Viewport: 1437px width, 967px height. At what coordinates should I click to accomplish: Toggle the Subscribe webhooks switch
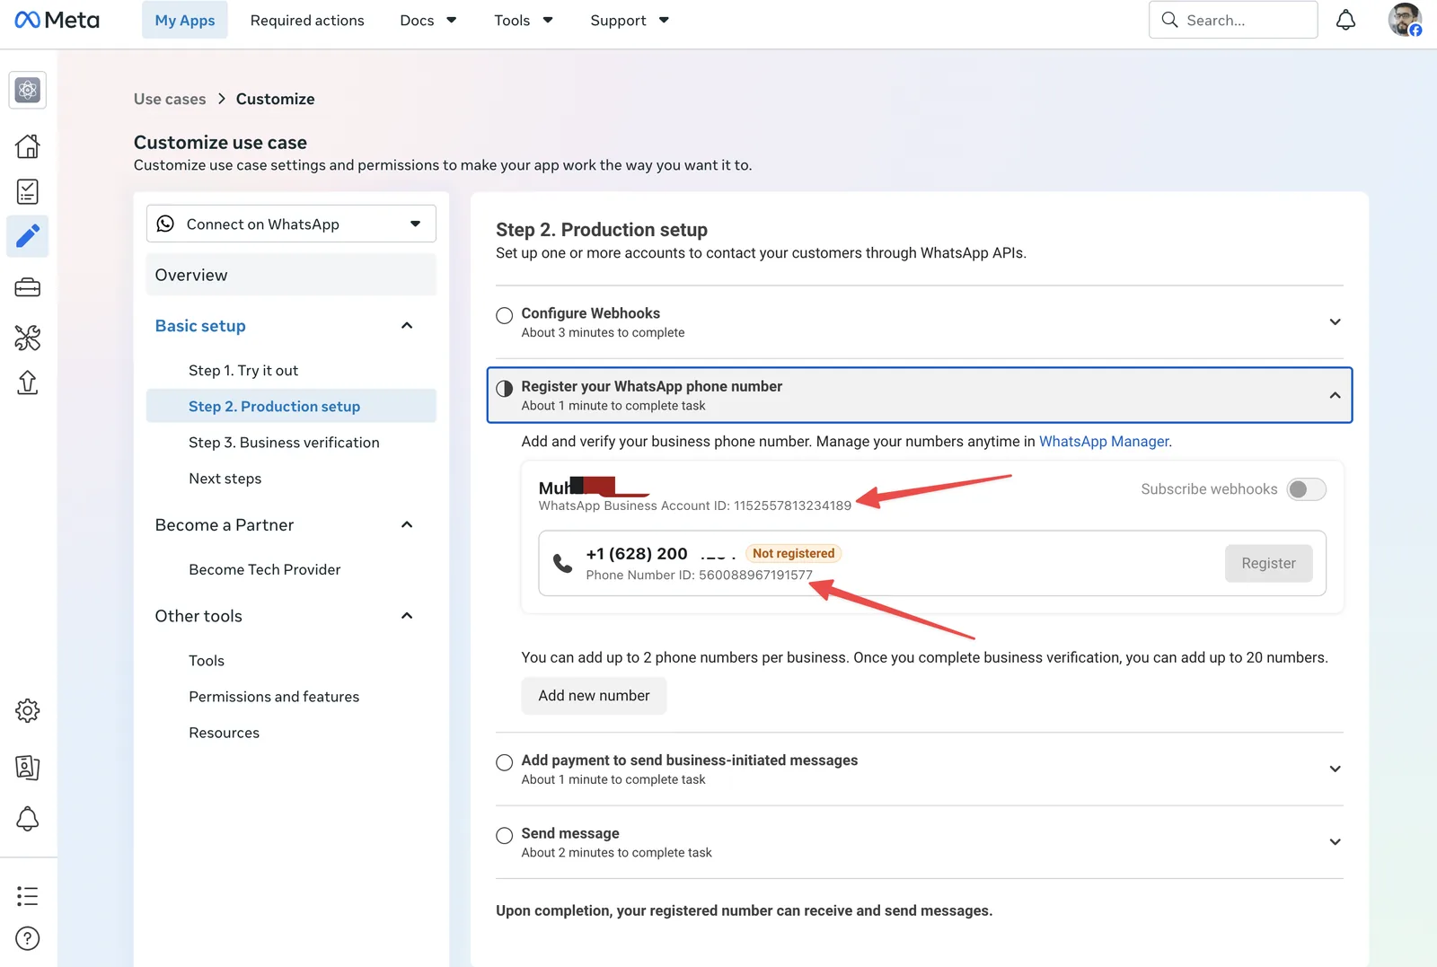point(1306,489)
